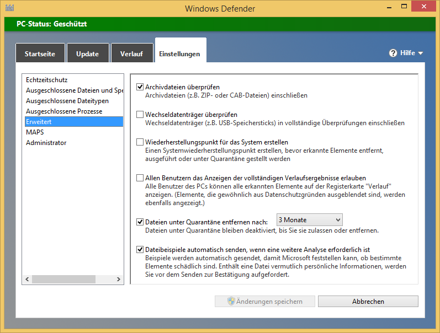Open the Verlauf tab

point(132,53)
